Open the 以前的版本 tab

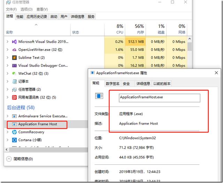162,84
